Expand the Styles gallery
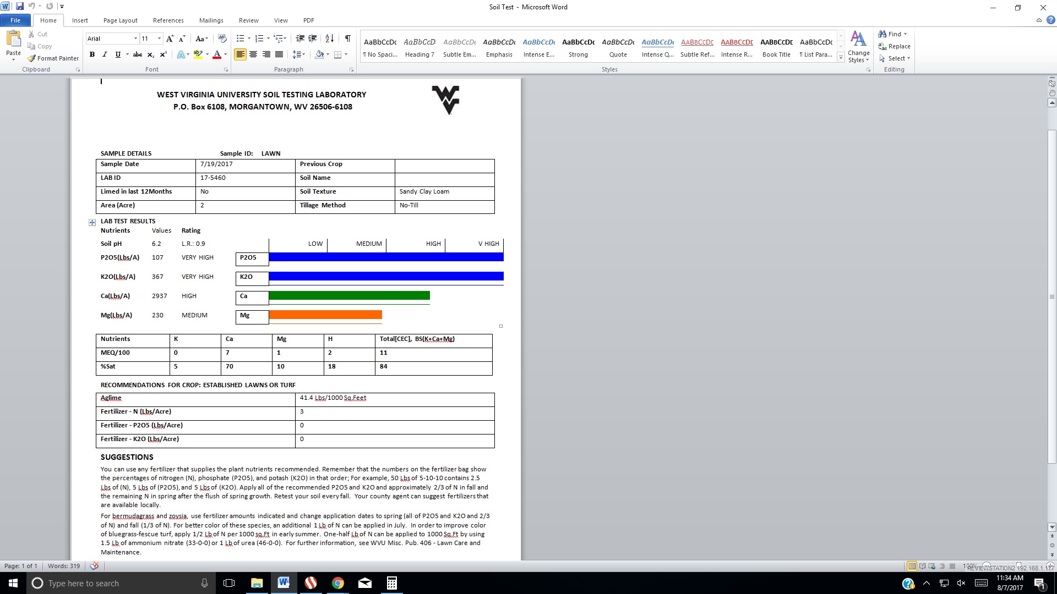The width and height of the screenshot is (1057, 594). click(x=841, y=57)
